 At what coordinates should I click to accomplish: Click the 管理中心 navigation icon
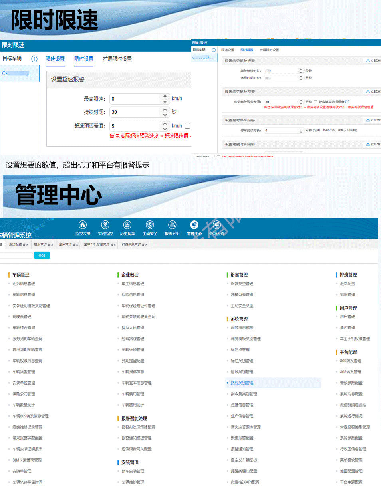(x=194, y=225)
